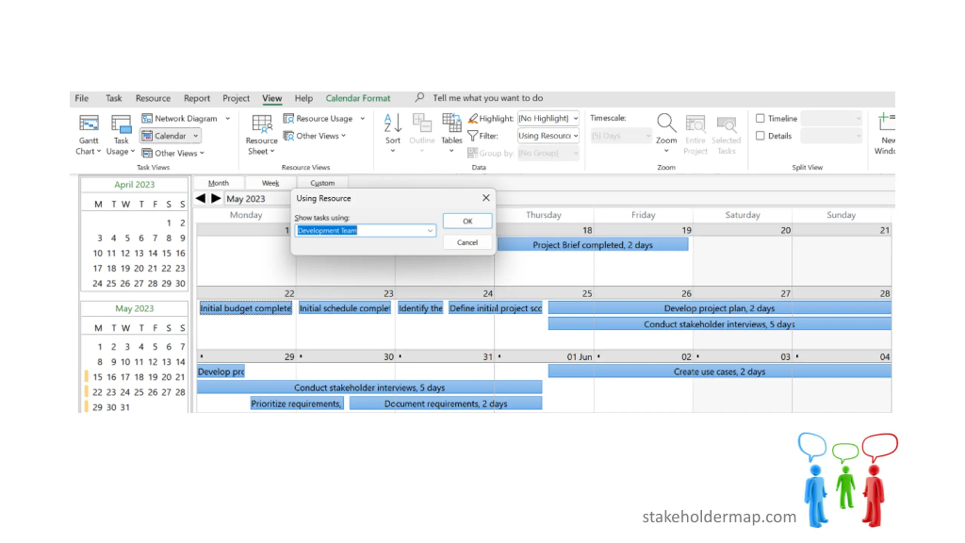Screen dimensions: 965x543
Task: Expand the Timescale Days dropdown
Action: 648,136
